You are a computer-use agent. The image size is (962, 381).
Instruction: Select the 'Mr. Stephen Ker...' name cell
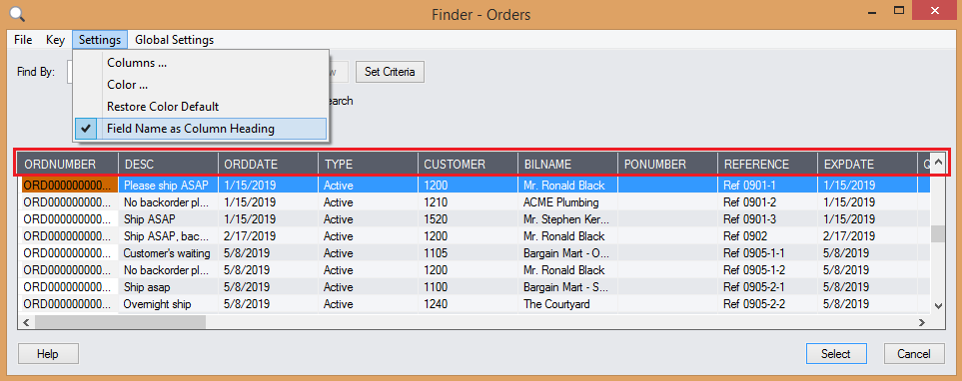[x=568, y=219]
